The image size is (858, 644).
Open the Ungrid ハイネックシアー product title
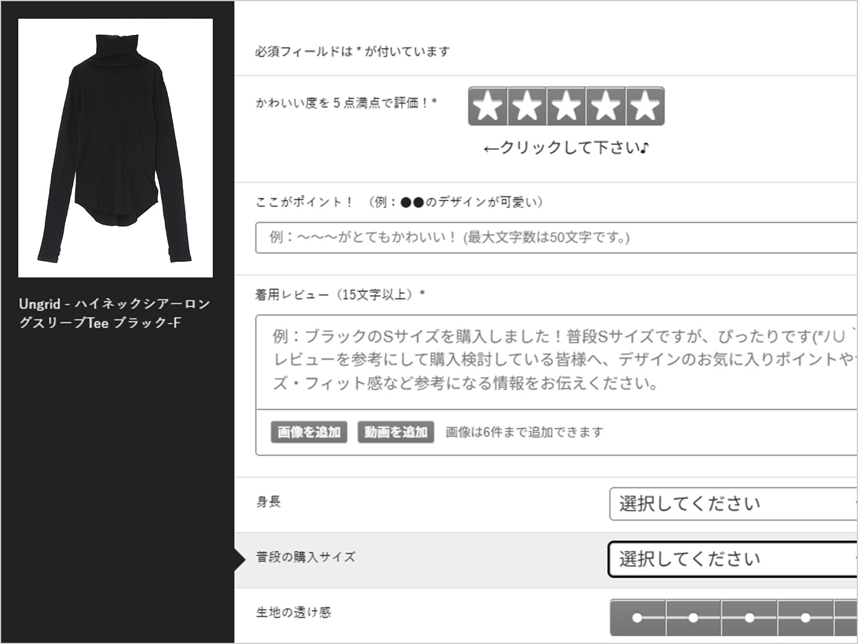click(x=114, y=313)
